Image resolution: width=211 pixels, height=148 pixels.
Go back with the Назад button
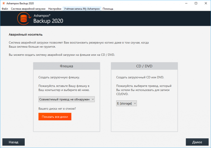pyautogui.click(x=14, y=142)
